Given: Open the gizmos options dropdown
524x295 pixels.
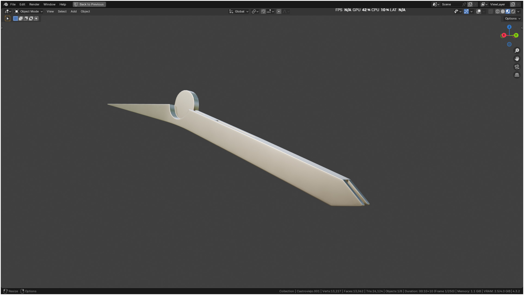Looking at the screenshot, I should point(471,11).
